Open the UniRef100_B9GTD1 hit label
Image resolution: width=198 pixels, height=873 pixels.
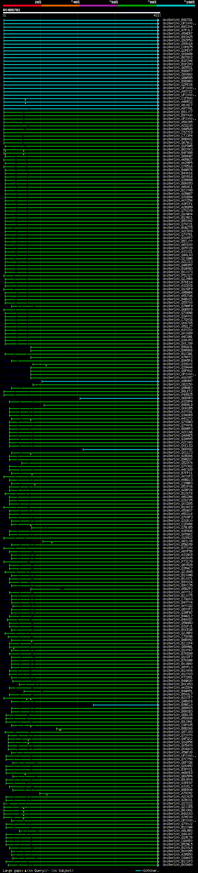pos(178,20)
